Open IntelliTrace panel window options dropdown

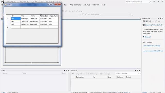pos(159,18)
